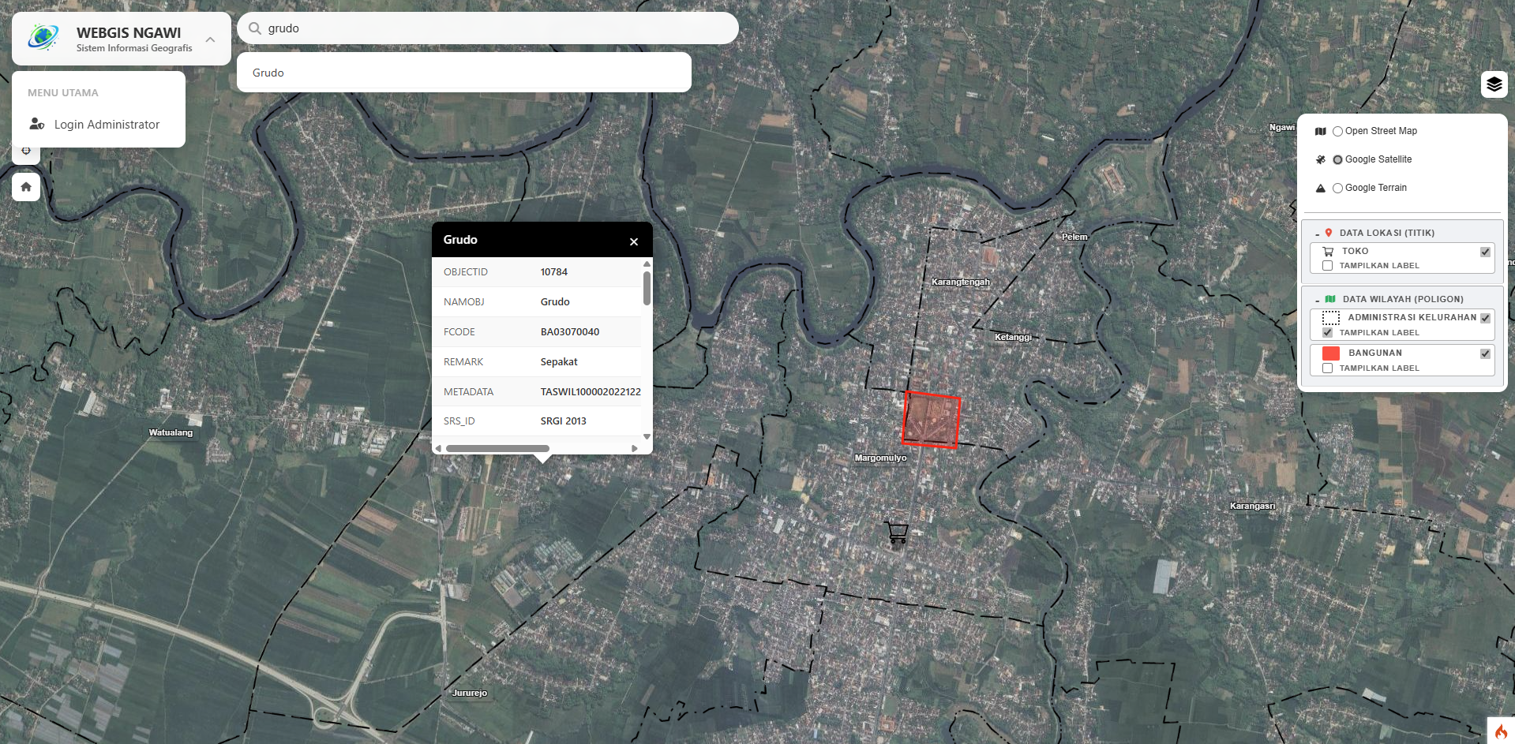Select the Google Terrain basemap

point(1337,188)
